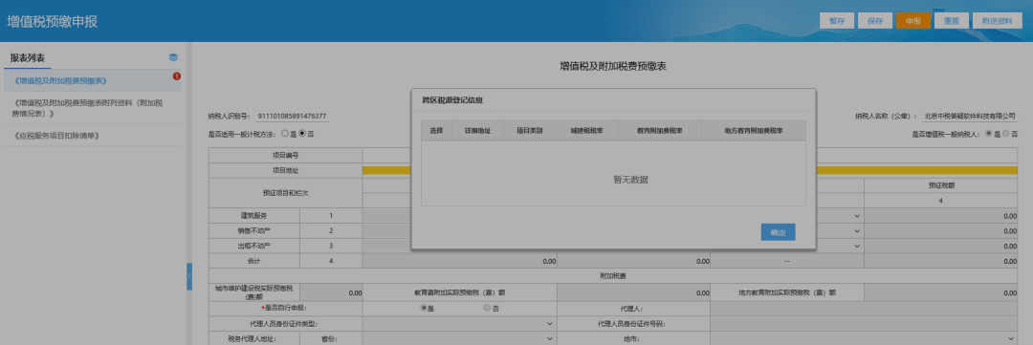Click the 城建税税率 column header
The image size is (1033, 345).
click(587, 130)
